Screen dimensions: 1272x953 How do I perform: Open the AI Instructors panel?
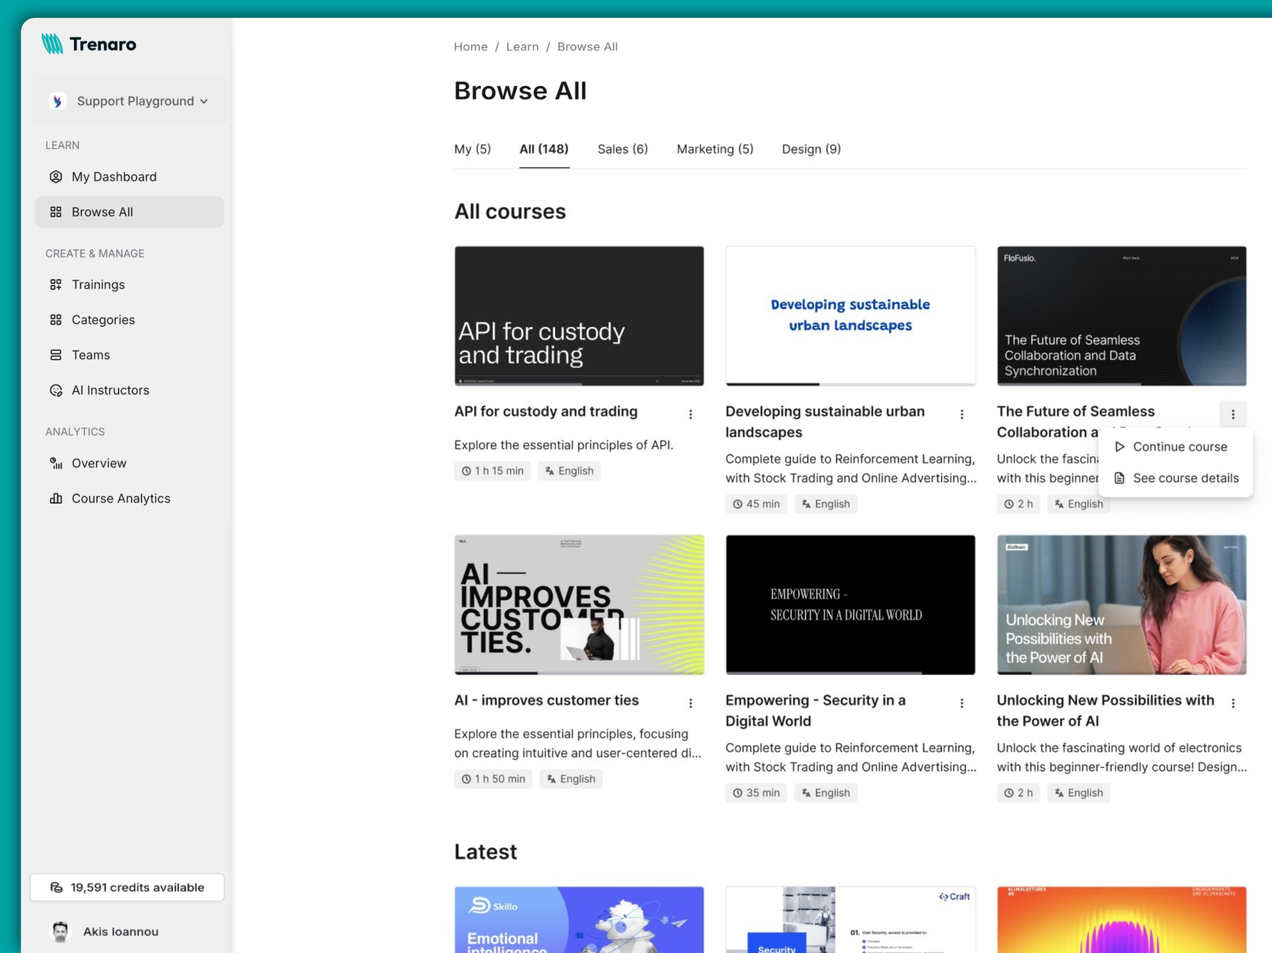(110, 390)
